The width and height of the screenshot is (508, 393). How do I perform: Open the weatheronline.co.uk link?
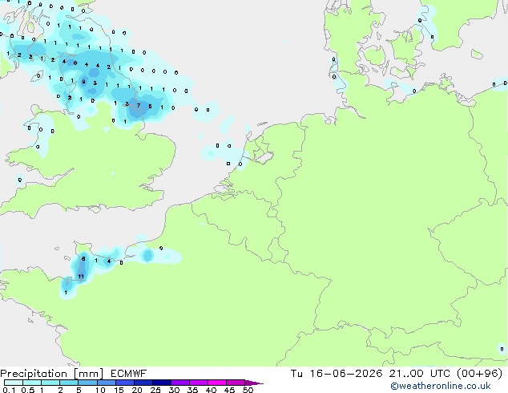440,386
